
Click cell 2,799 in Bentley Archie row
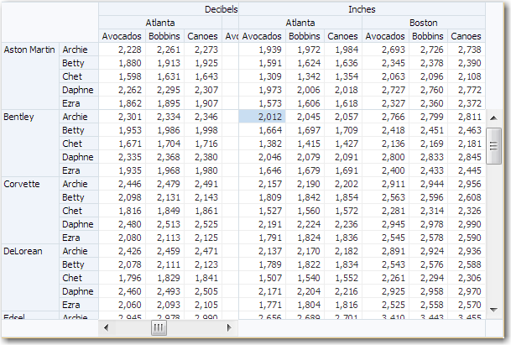(x=428, y=117)
